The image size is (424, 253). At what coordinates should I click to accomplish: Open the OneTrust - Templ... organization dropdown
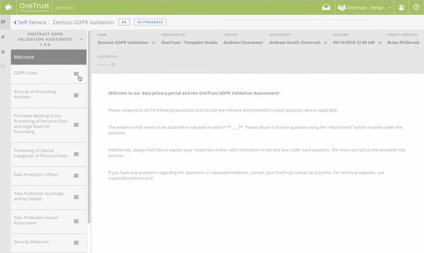[364, 7]
